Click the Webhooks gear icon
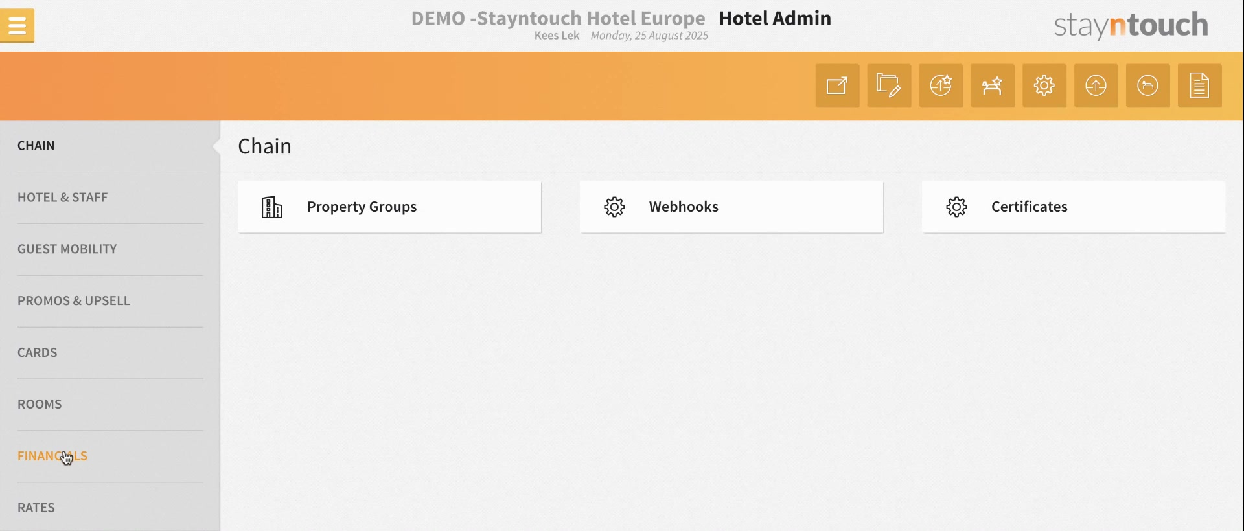The height and width of the screenshot is (531, 1244). [614, 207]
